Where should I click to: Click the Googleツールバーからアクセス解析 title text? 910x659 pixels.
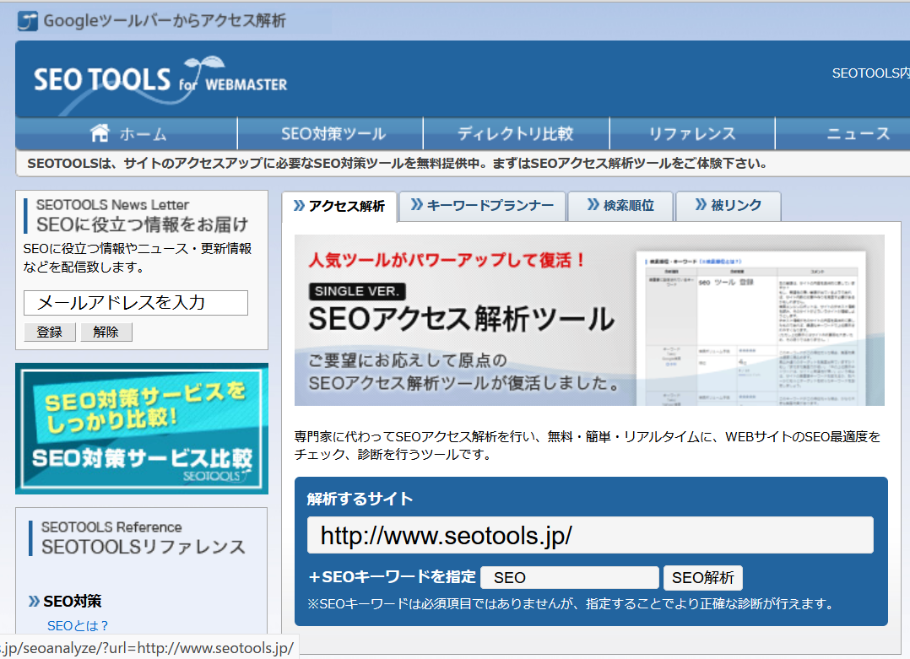click(165, 21)
